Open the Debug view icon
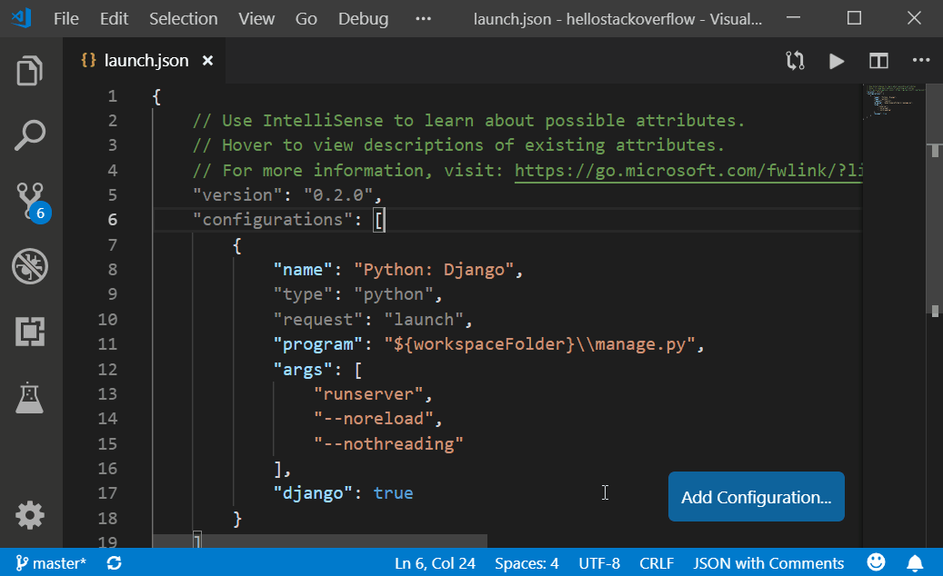The image size is (943, 576). 30,267
